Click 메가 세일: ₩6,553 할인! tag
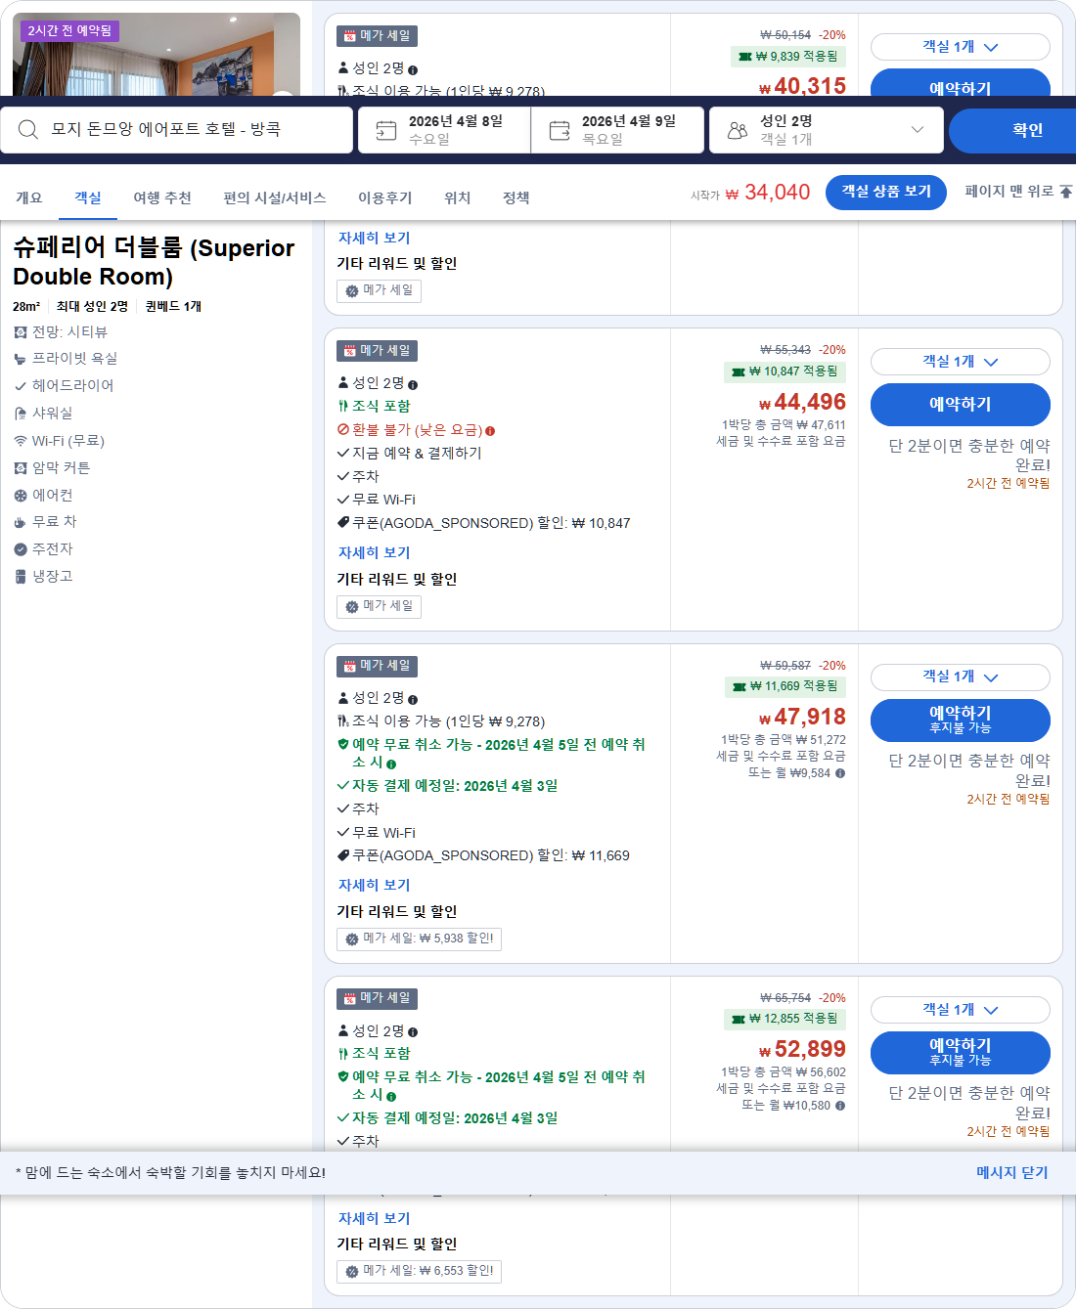The image size is (1076, 1310). point(419,1271)
